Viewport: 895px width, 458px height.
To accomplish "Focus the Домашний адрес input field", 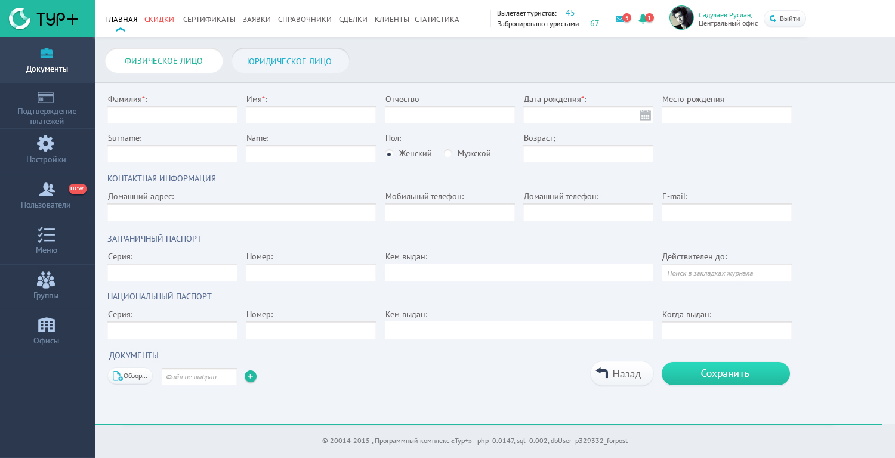I will [x=242, y=212].
